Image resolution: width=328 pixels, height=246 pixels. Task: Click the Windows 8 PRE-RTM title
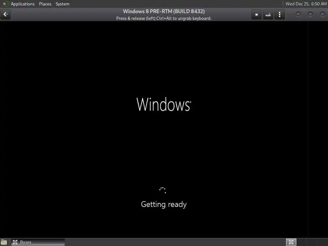[x=164, y=11]
